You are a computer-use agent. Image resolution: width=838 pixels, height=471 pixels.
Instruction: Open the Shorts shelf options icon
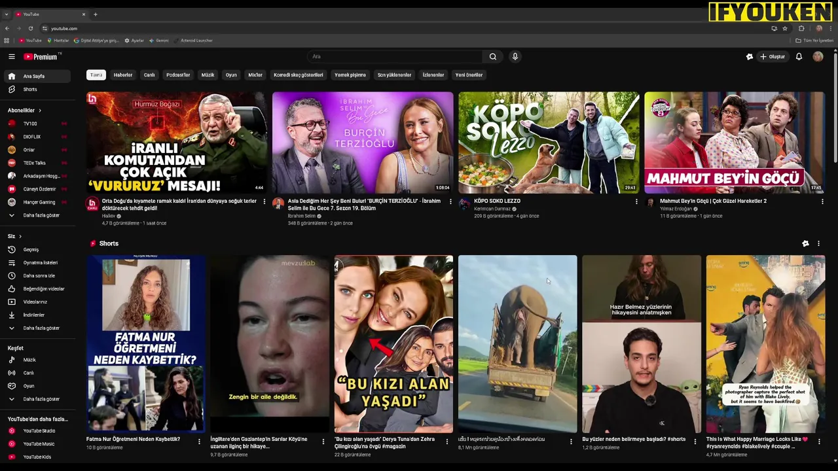(805, 243)
